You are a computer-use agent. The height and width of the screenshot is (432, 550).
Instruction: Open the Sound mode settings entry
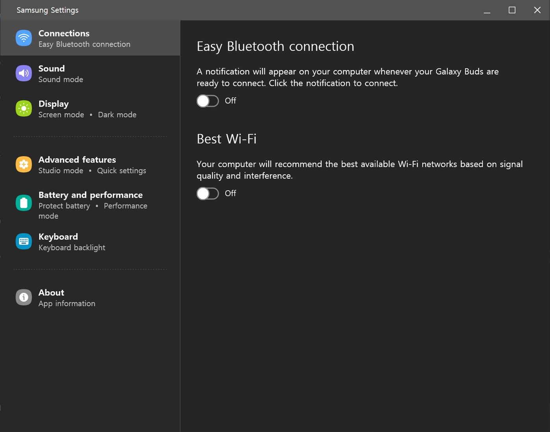(61, 80)
